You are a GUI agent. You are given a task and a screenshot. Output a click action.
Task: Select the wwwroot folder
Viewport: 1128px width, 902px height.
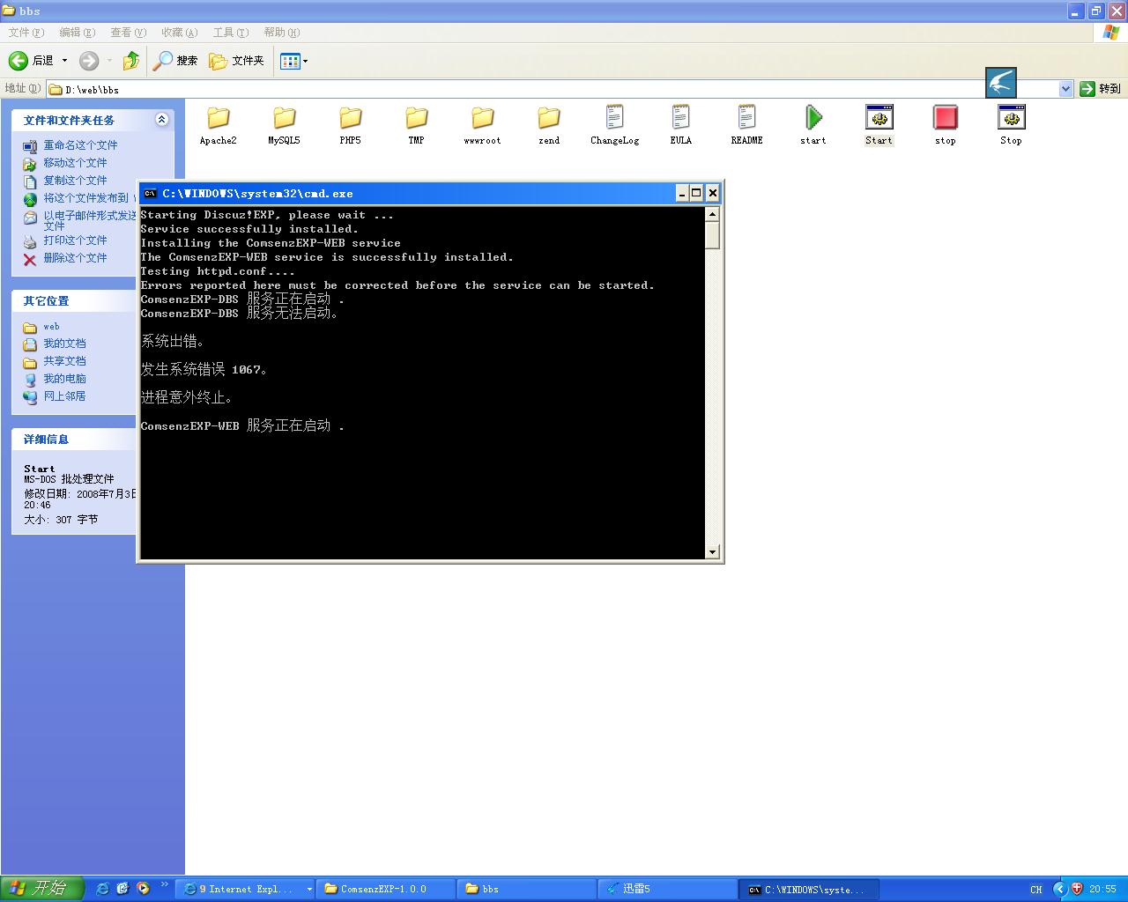(482, 118)
